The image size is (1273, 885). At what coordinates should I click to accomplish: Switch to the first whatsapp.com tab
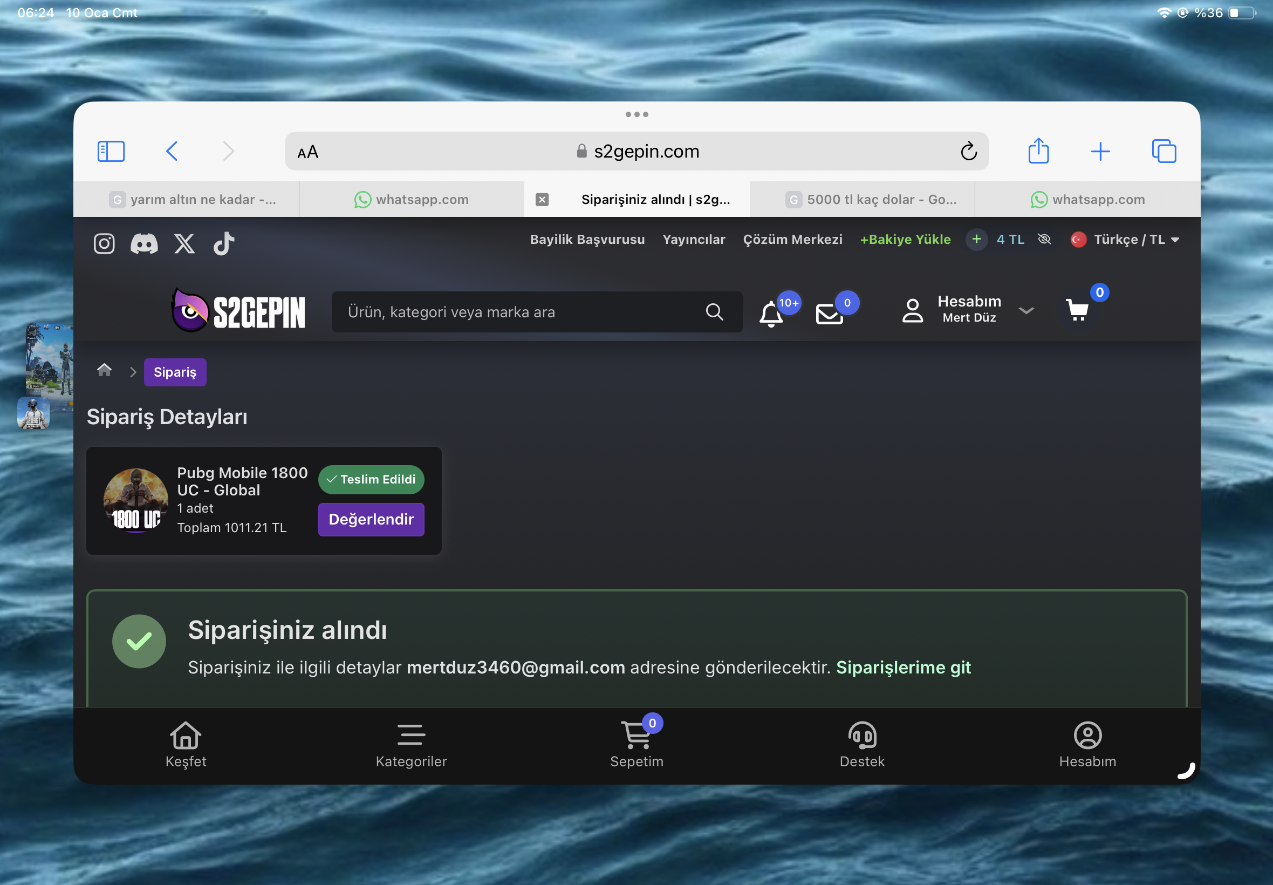(412, 199)
